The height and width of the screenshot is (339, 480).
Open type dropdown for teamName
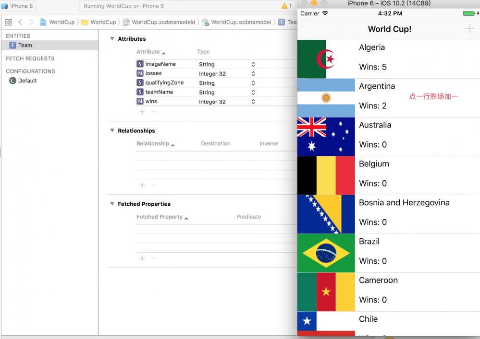coord(253,92)
